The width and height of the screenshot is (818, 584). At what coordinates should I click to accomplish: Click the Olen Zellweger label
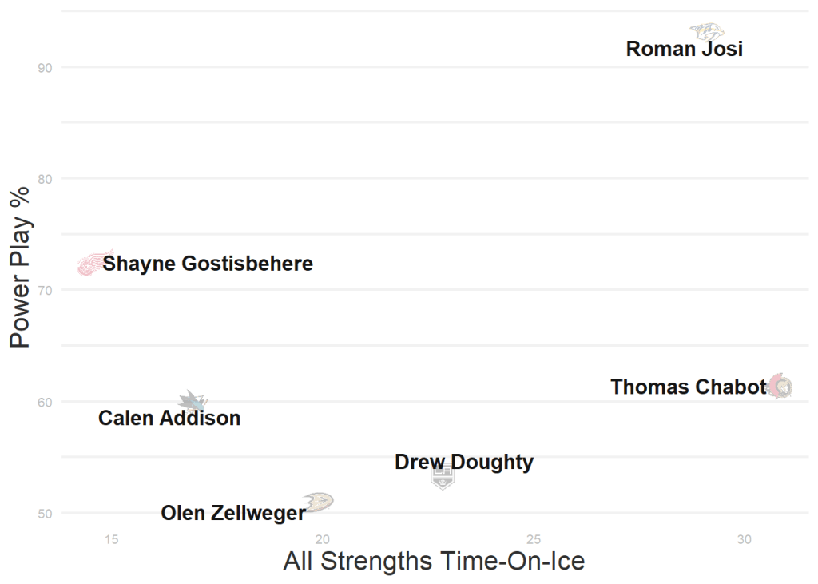click(232, 513)
